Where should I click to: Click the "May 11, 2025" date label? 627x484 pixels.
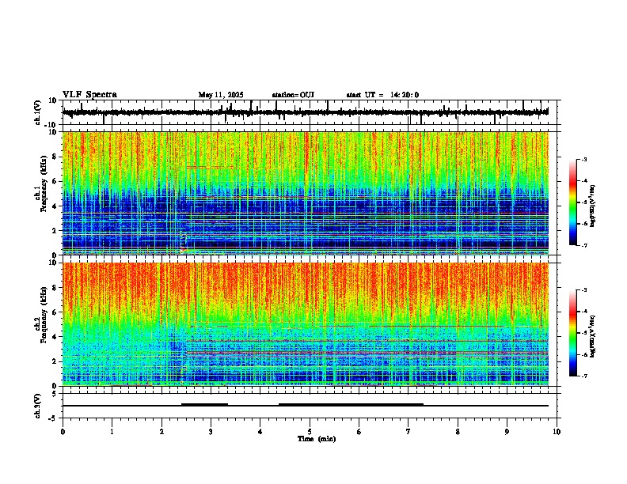point(221,95)
